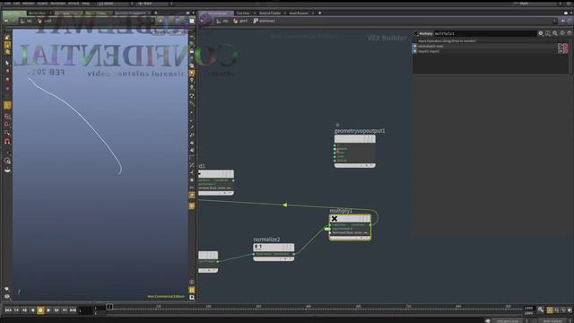Screen dimensions: 574x323
Task: Click pointvop1 in the network path bar
Action: tap(264, 21)
